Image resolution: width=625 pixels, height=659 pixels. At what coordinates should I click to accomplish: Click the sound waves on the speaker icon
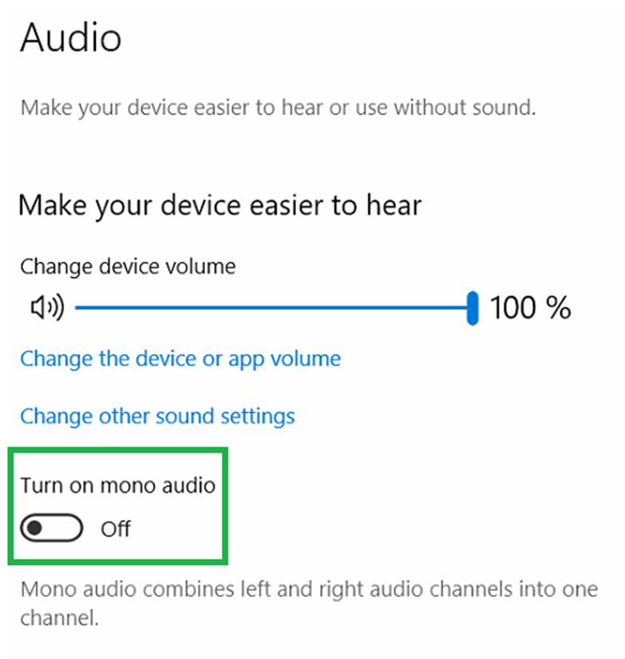tap(57, 308)
